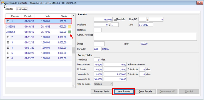Click the window icon in the title bar
The width and height of the screenshot is (204, 100).
point(2,3)
